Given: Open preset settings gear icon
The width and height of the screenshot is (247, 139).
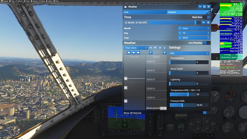Looking at the screenshot, I should (160, 48).
